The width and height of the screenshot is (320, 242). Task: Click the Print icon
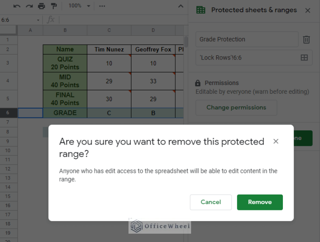coord(41,6)
